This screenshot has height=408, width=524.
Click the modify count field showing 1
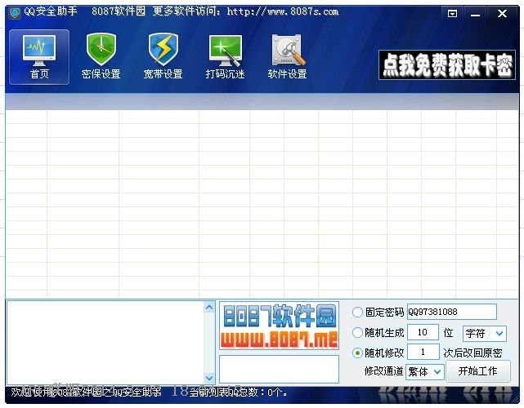click(x=423, y=352)
